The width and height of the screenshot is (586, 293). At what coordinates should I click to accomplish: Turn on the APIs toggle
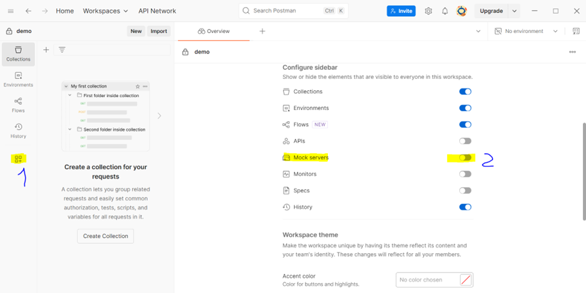pos(465,141)
